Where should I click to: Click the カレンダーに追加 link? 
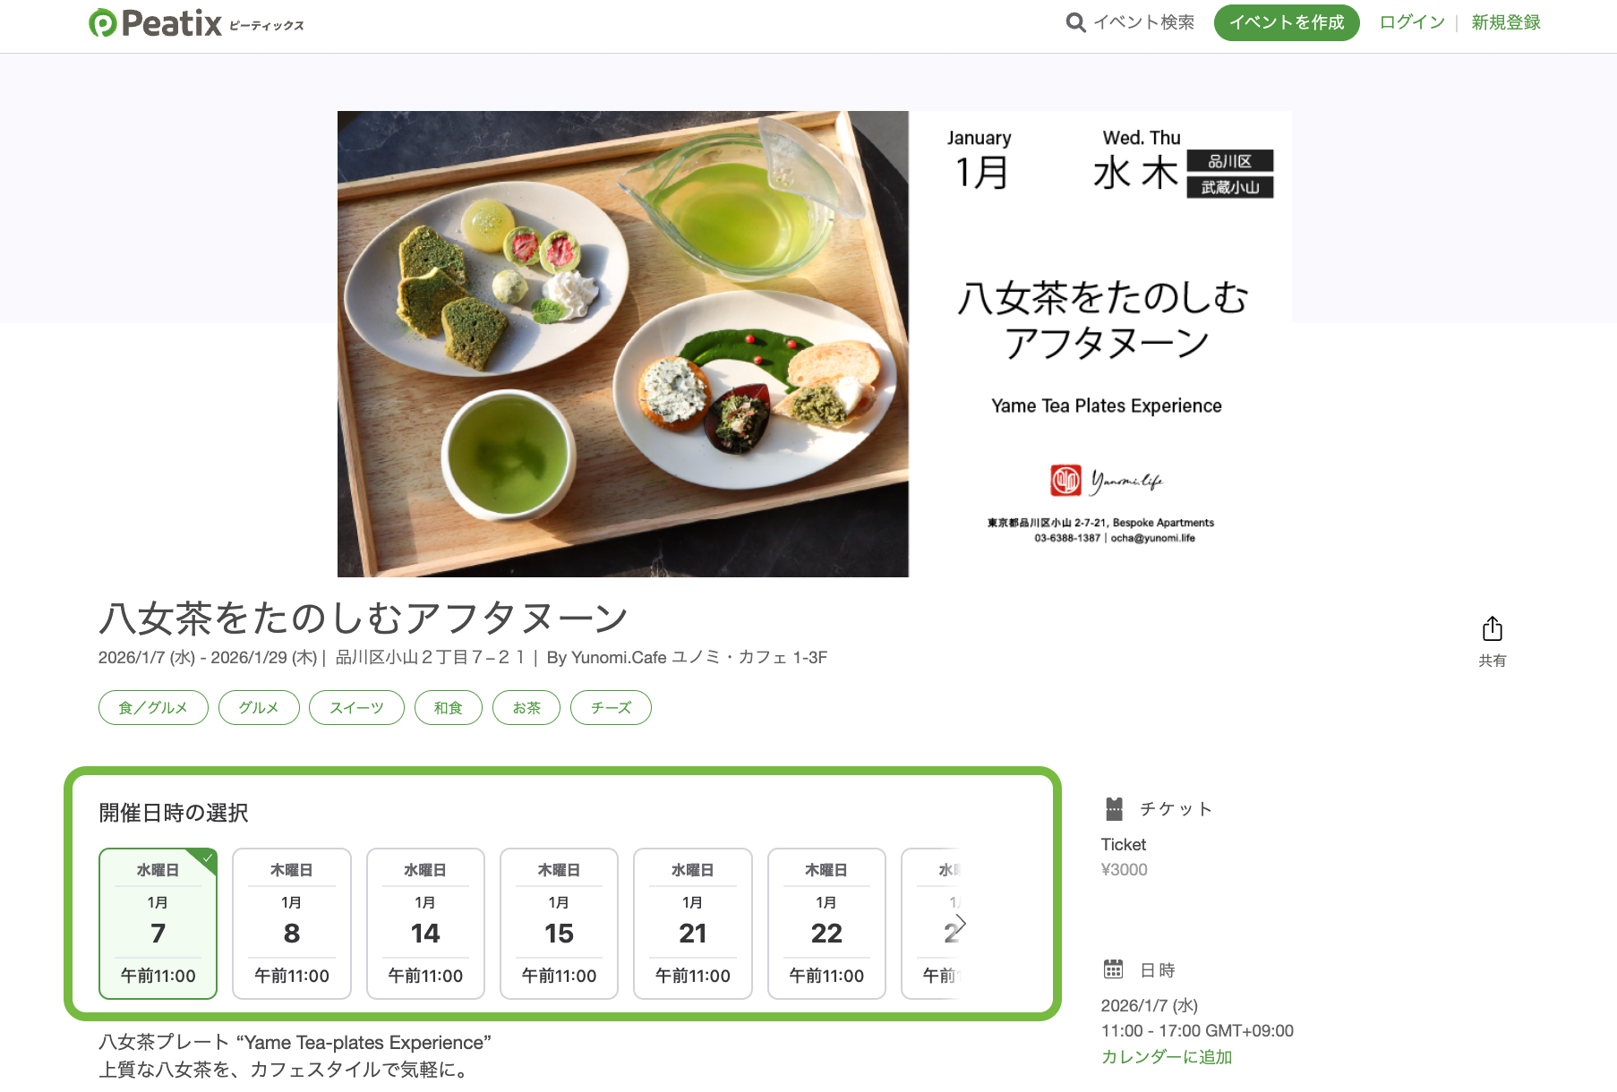[x=1167, y=1056]
